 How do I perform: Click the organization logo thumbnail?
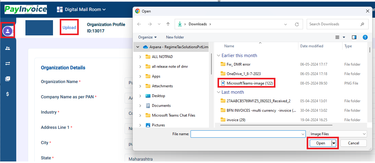click(x=39, y=28)
